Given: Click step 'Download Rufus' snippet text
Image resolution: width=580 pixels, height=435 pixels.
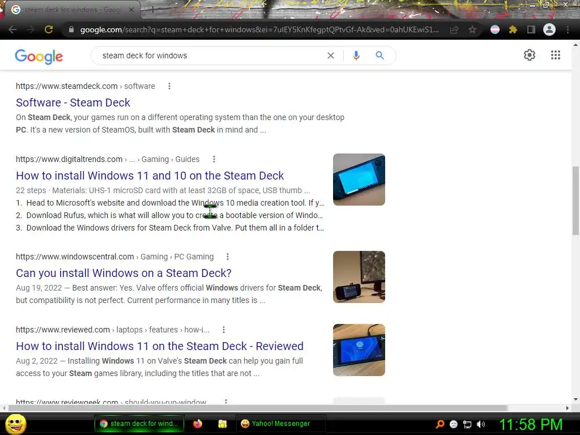Looking at the screenshot, I should coord(174,215).
